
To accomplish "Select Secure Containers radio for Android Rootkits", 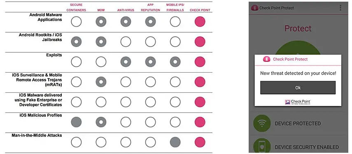I will click(76, 41).
